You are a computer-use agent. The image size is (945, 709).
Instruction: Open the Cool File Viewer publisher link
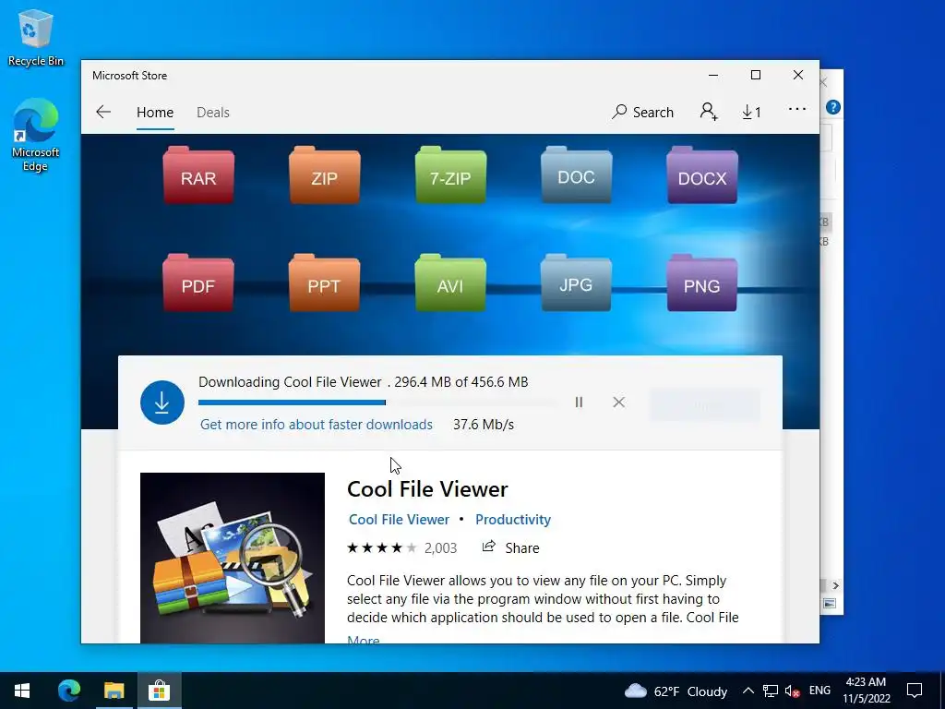pos(399,520)
